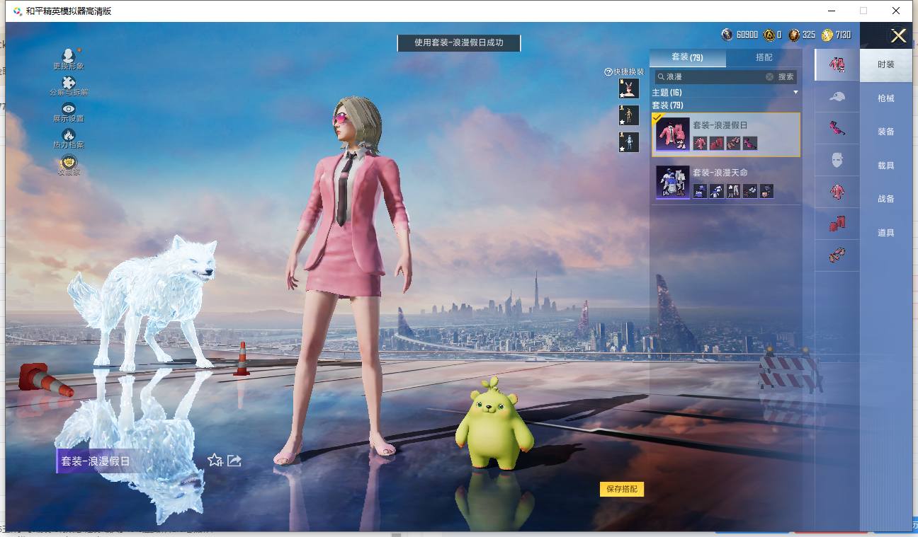This screenshot has width=918, height=537.
Task: Select the shoes category icon
Action: [x=837, y=255]
